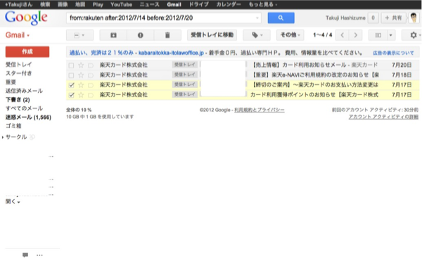The image size is (422, 259).
Task: Open more options dots beside chat icon
Action: [39, 255]
